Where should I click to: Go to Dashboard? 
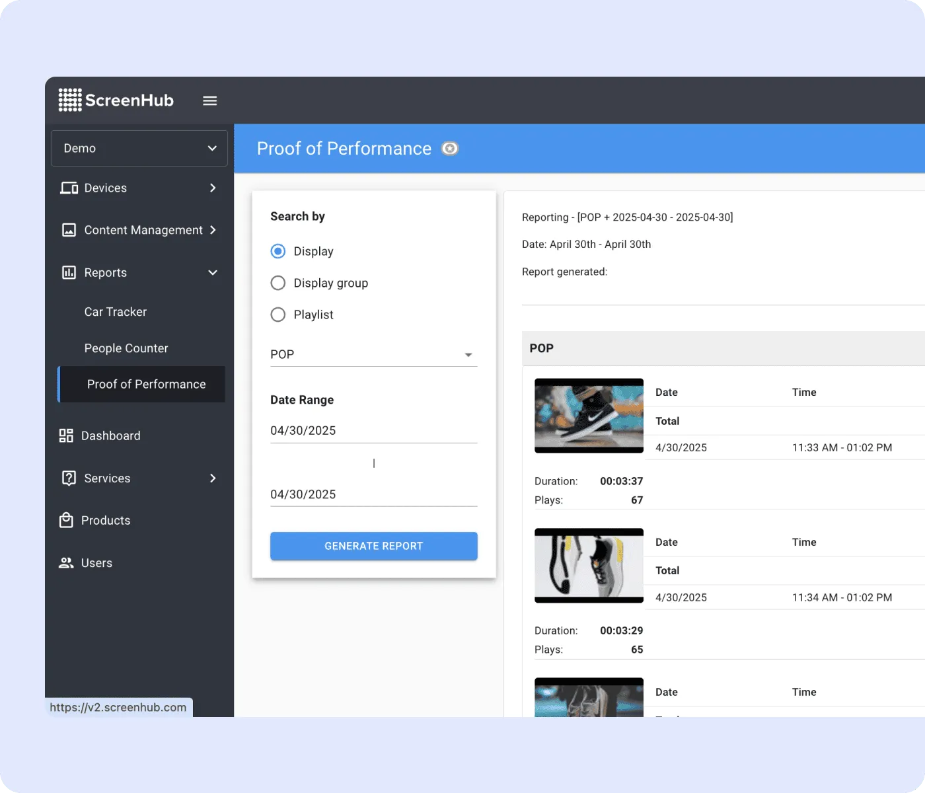(x=111, y=435)
